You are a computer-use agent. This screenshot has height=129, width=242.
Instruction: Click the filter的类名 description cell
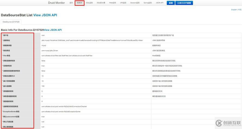pyautogui.click(x=156, y=56)
